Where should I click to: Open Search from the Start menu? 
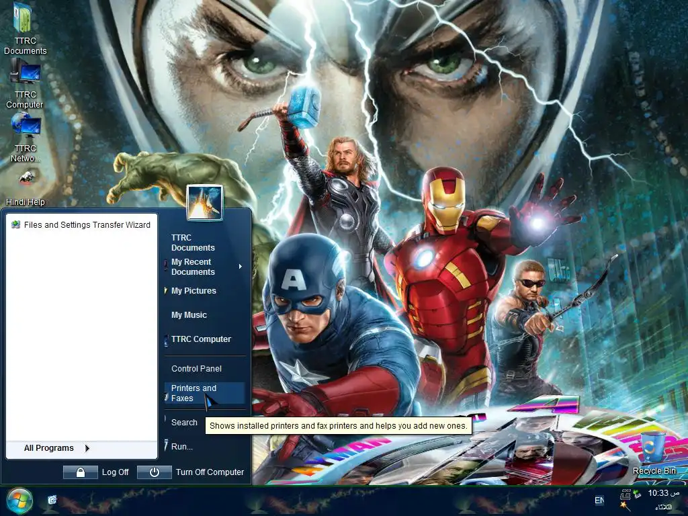coord(184,422)
